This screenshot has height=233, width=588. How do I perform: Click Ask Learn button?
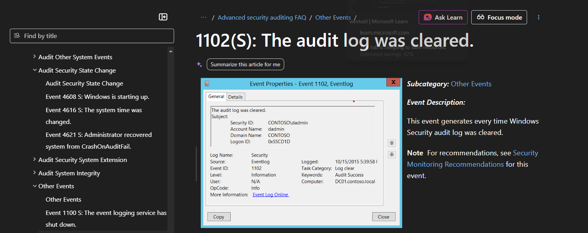pos(443,17)
